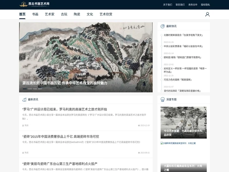Open the 古玩 navigation tab

tap(64, 14)
